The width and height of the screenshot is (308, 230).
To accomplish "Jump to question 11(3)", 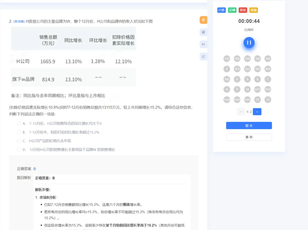I will 227,99.
